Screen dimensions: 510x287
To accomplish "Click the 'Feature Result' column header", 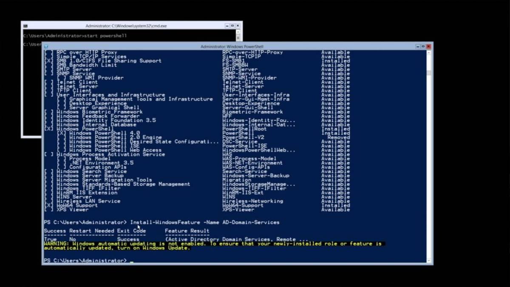I will pyautogui.click(x=187, y=231).
